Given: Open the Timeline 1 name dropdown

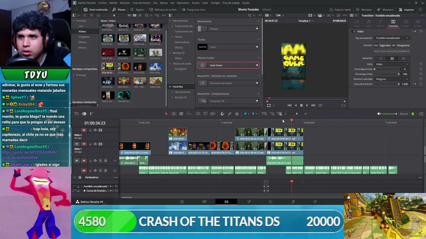Looking at the screenshot, I should click(x=306, y=21).
